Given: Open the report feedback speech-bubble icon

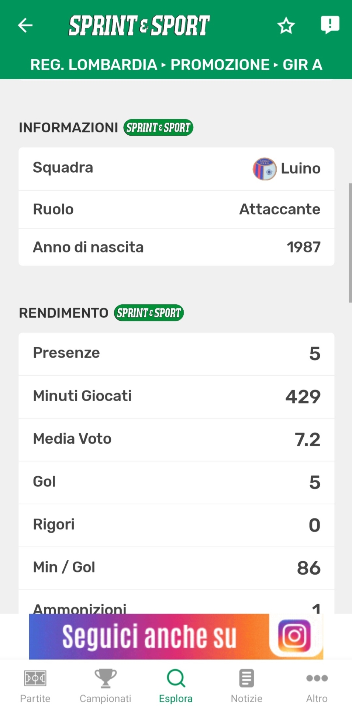Looking at the screenshot, I should pyautogui.click(x=330, y=25).
